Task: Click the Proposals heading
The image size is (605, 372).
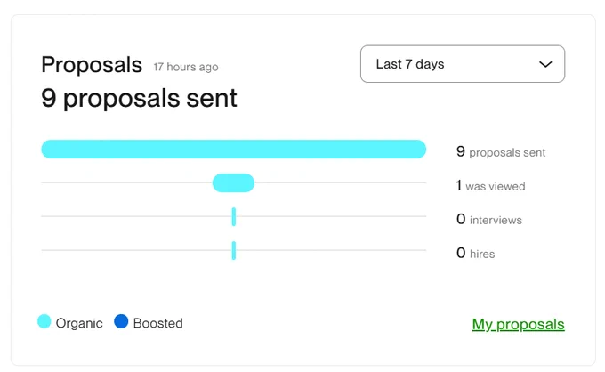Action: point(92,64)
